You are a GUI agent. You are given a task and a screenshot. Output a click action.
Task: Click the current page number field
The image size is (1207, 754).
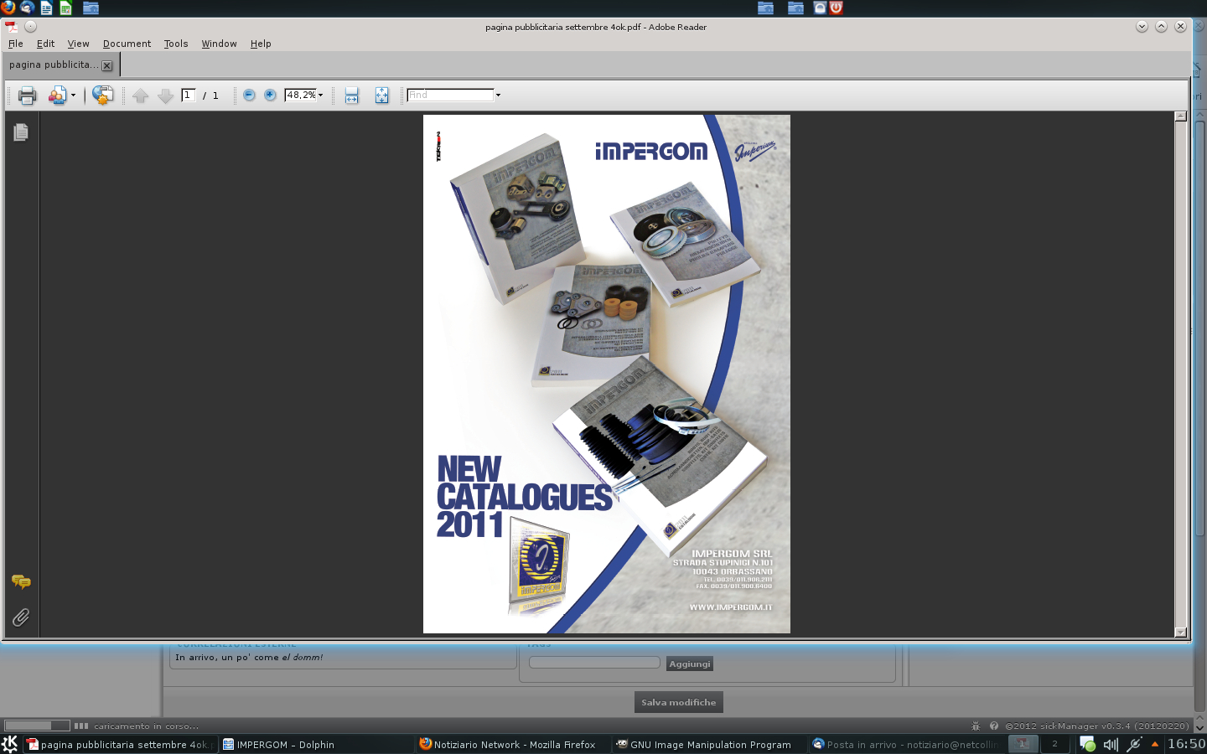(x=189, y=95)
